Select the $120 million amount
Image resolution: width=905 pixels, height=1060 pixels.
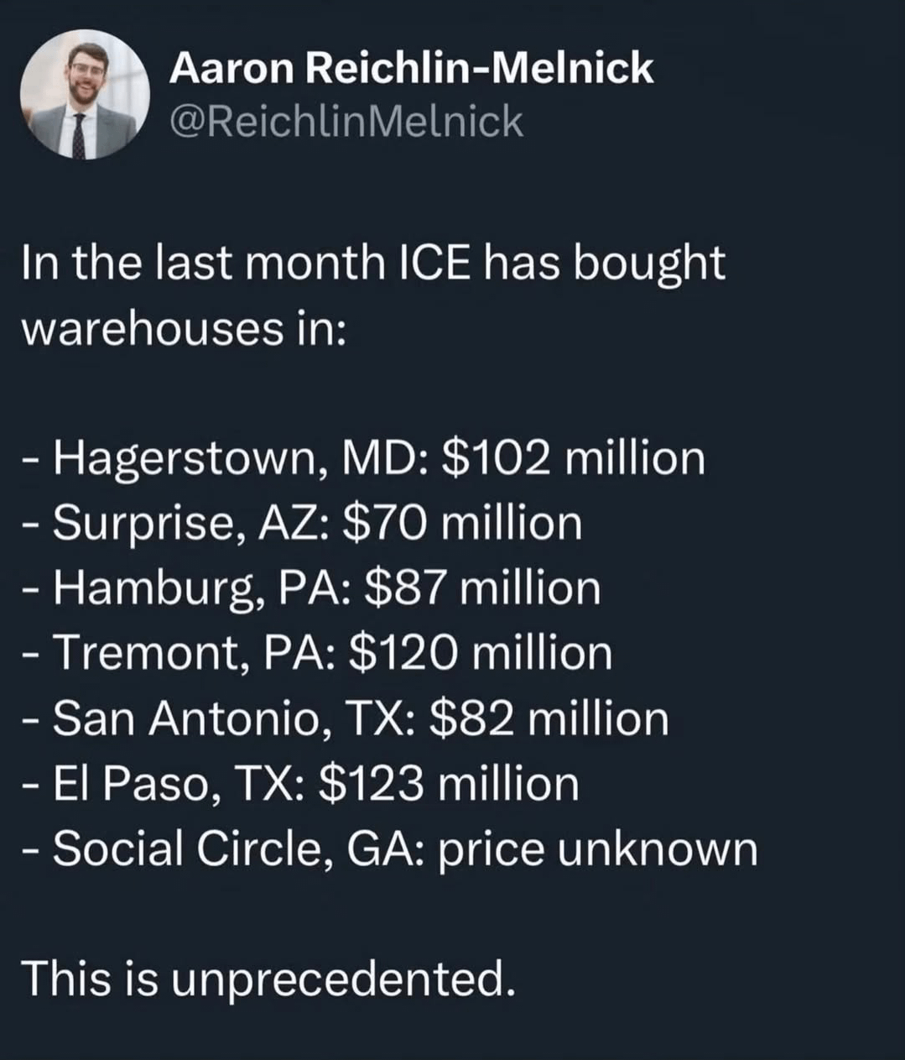click(481, 655)
